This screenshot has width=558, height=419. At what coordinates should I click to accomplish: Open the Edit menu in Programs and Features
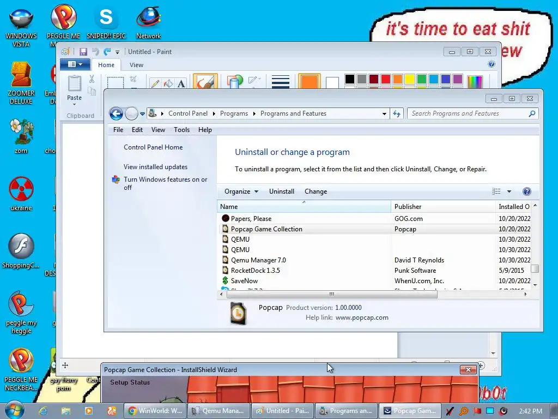point(137,130)
